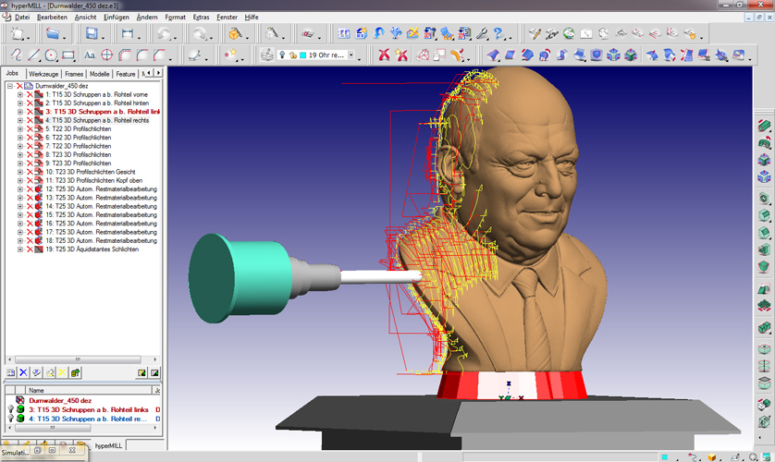775x462 pixels.
Task: Click the Name column header
Action: click(37, 391)
